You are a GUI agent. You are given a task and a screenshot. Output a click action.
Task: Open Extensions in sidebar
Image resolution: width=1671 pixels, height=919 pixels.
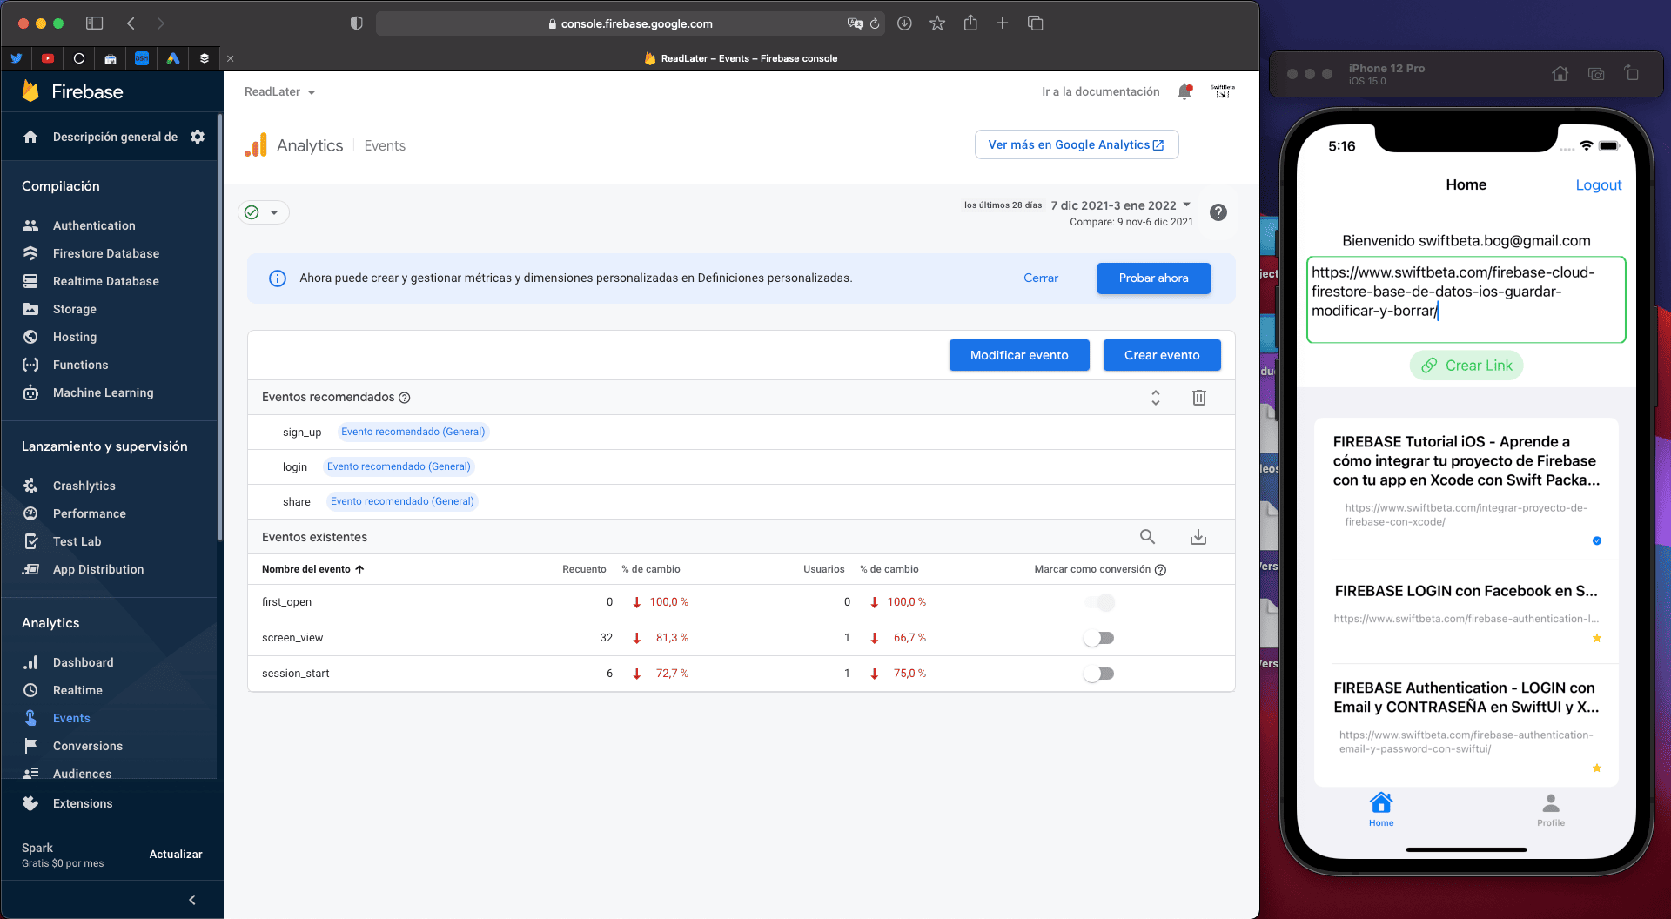point(83,803)
